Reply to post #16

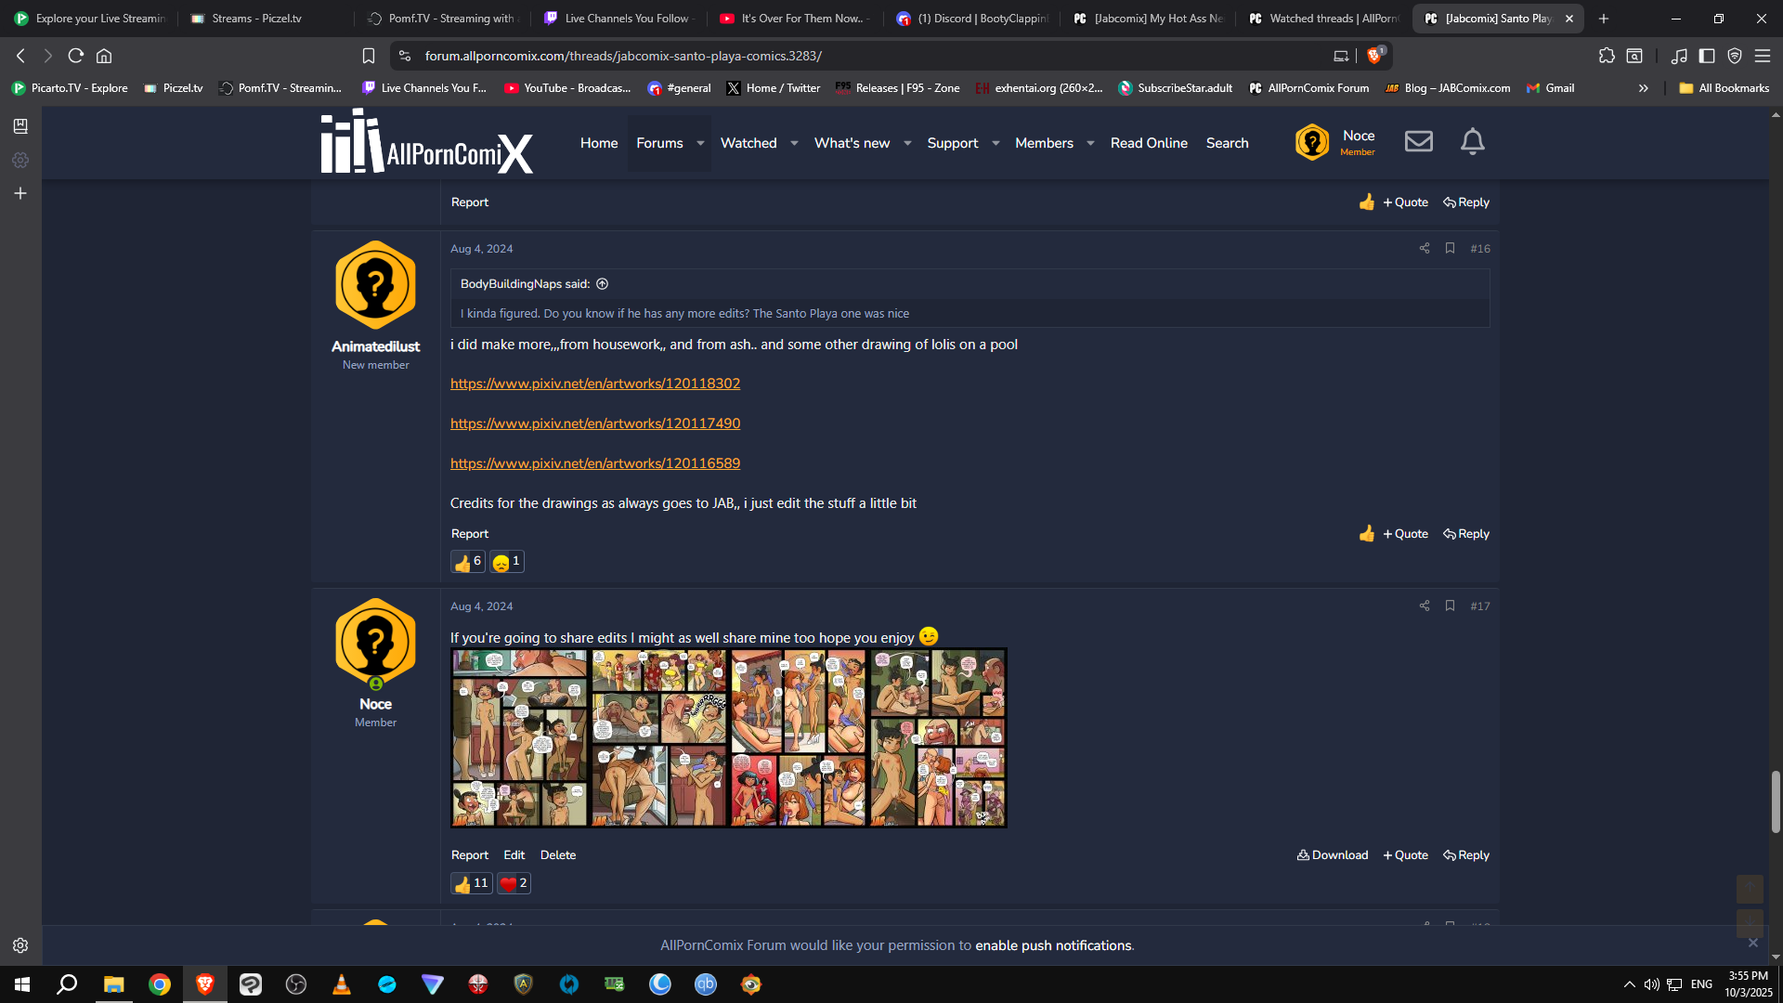(x=1466, y=534)
